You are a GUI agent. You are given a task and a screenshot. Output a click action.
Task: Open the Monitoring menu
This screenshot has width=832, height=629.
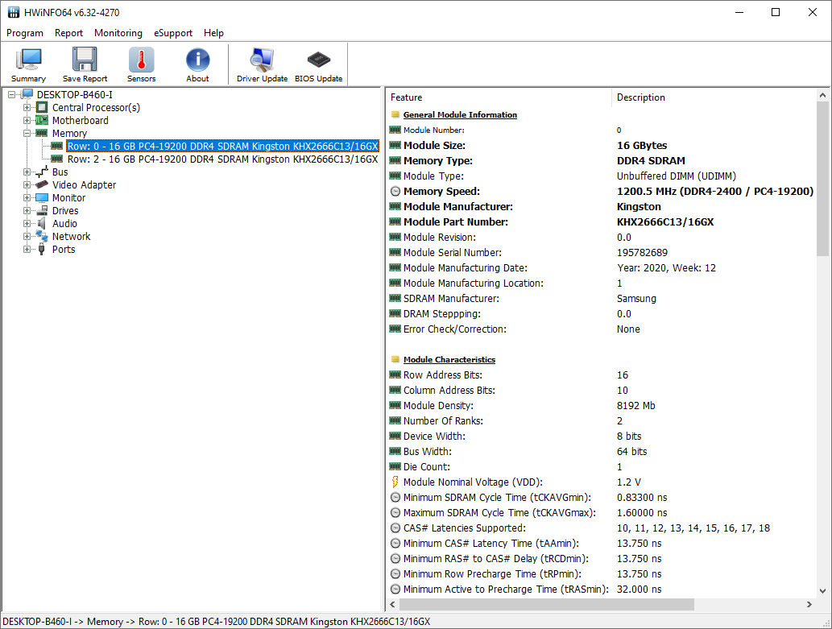coord(118,33)
